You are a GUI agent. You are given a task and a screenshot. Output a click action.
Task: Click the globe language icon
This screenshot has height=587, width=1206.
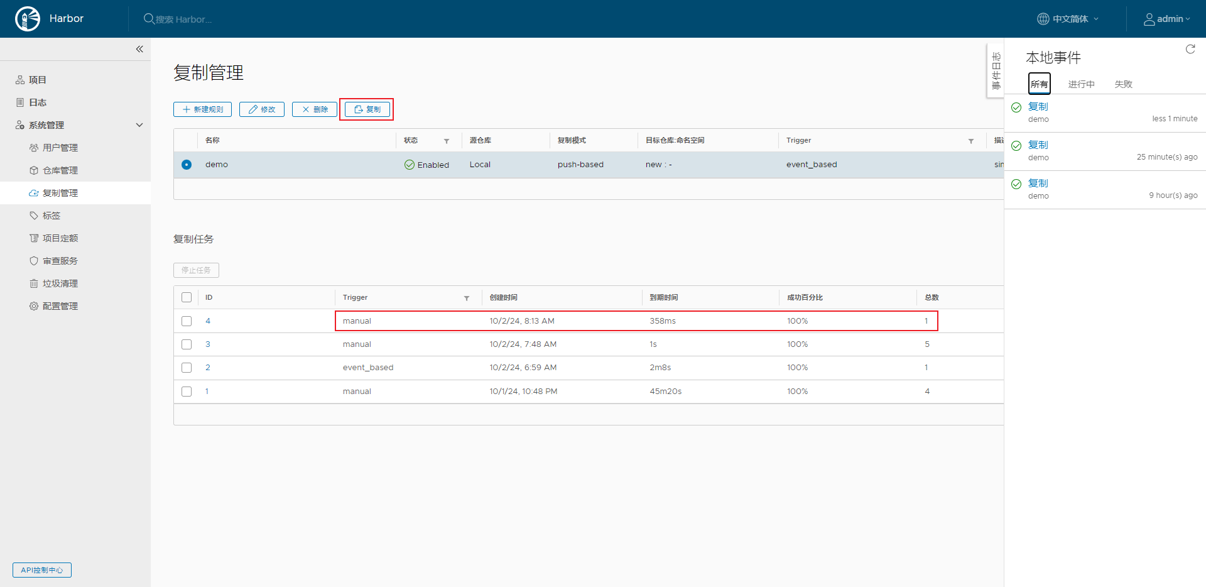click(1043, 19)
